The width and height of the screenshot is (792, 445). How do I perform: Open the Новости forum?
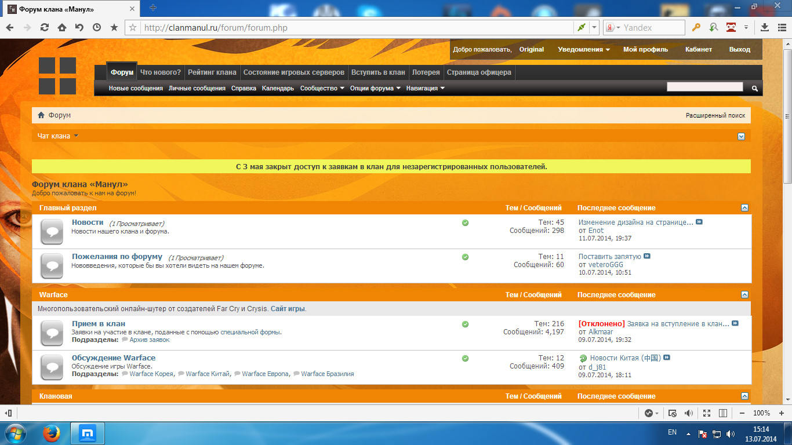(x=88, y=222)
